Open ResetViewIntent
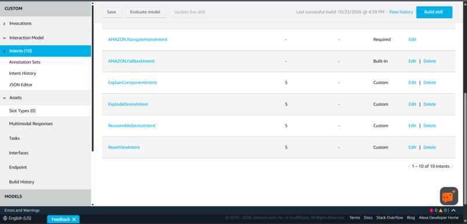The image size is (467, 224). [124, 147]
